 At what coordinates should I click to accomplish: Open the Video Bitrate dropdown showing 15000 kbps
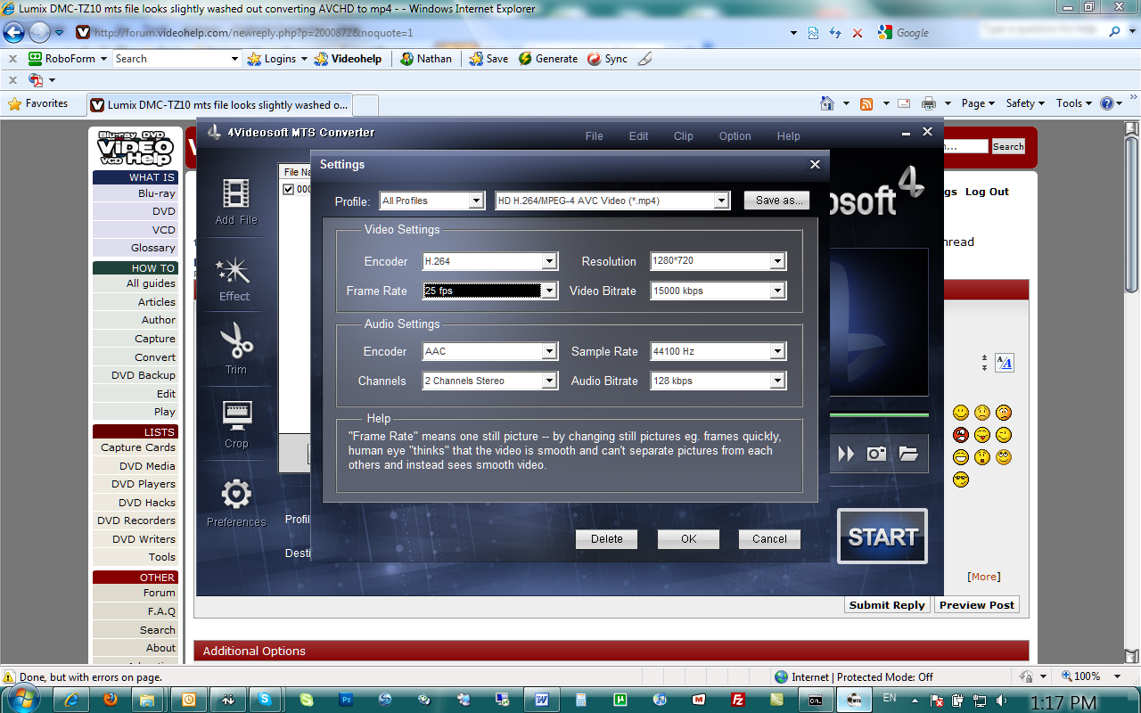pos(718,291)
